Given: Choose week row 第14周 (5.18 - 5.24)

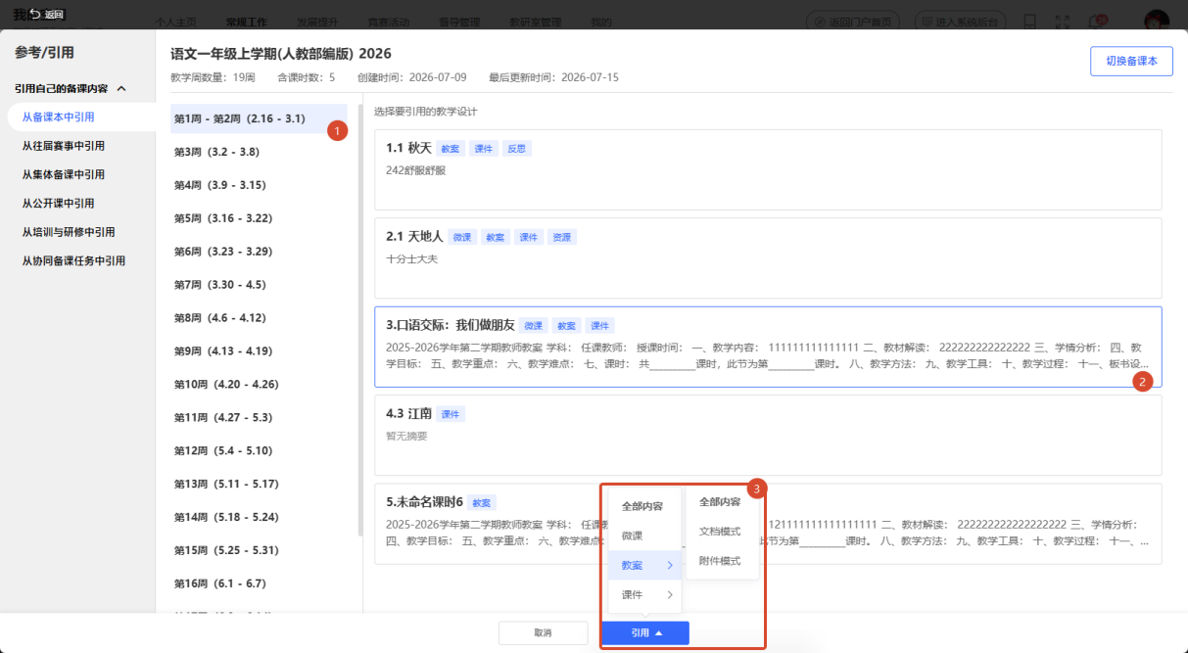Looking at the screenshot, I should tap(259, 517).
